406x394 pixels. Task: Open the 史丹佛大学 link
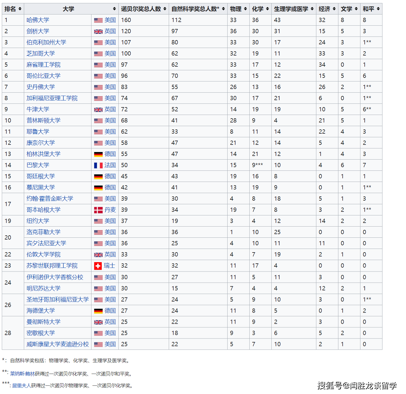pos(41,87)
